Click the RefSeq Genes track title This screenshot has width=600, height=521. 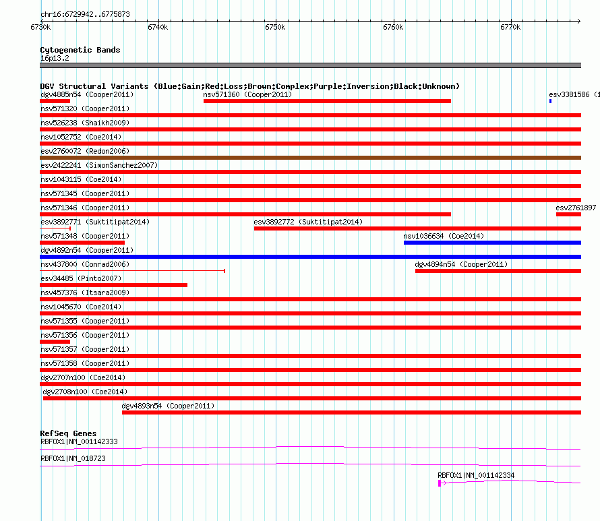(68, 433)
